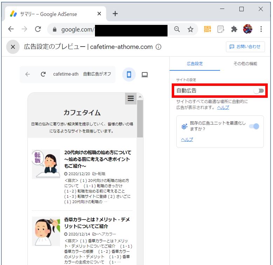The width and height of the screenshot is (273, 265).
Task: Close the ad settings preview with X
Action: pos(13,47)
